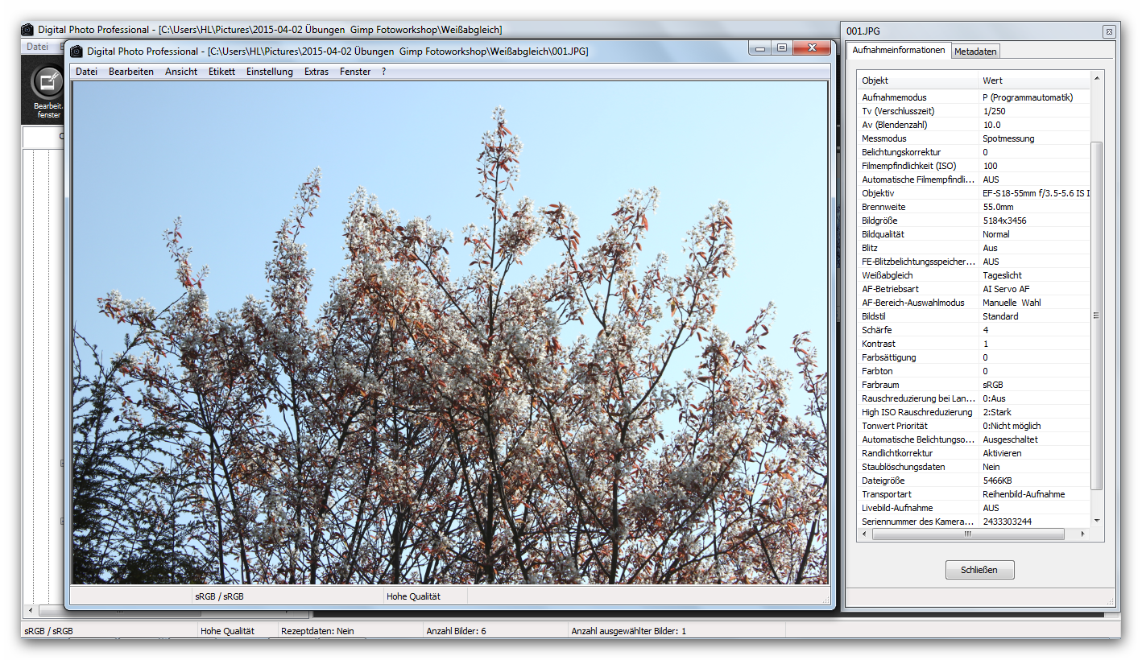Open the Datei menu in the image window
Image resolution: width=1142 pixels, height=660 pixels.
[x=86, y=72]
